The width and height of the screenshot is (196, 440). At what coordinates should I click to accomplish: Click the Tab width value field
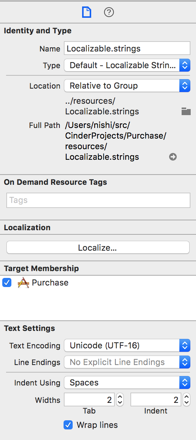(89, 399)
